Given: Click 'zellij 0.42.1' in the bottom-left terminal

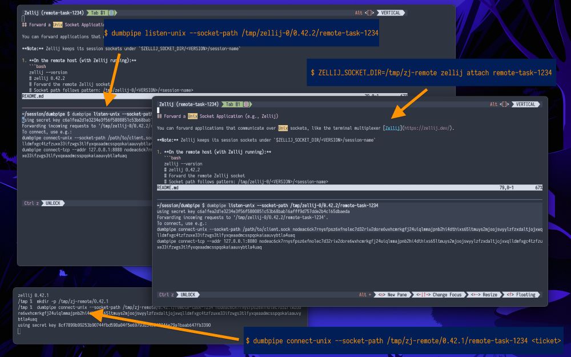Looking at the screenshot, I should (33, 295).
